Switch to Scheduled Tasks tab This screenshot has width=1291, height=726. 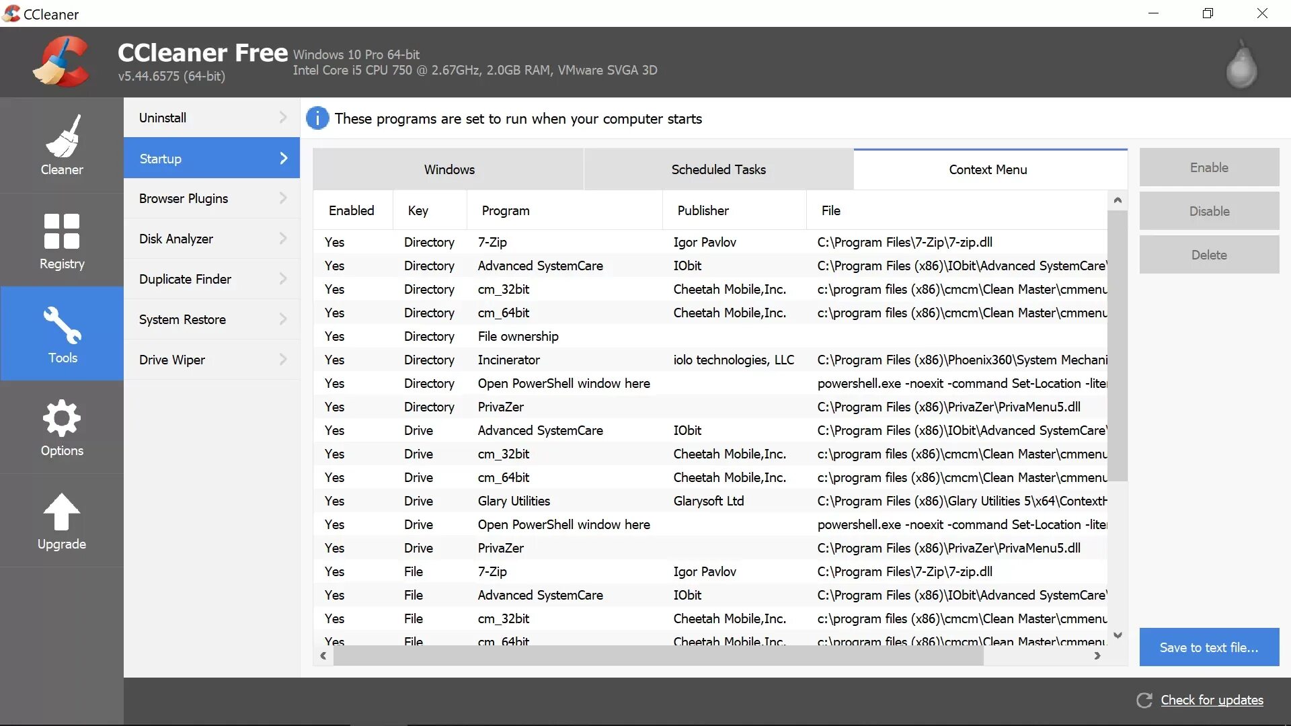(718, 169)
